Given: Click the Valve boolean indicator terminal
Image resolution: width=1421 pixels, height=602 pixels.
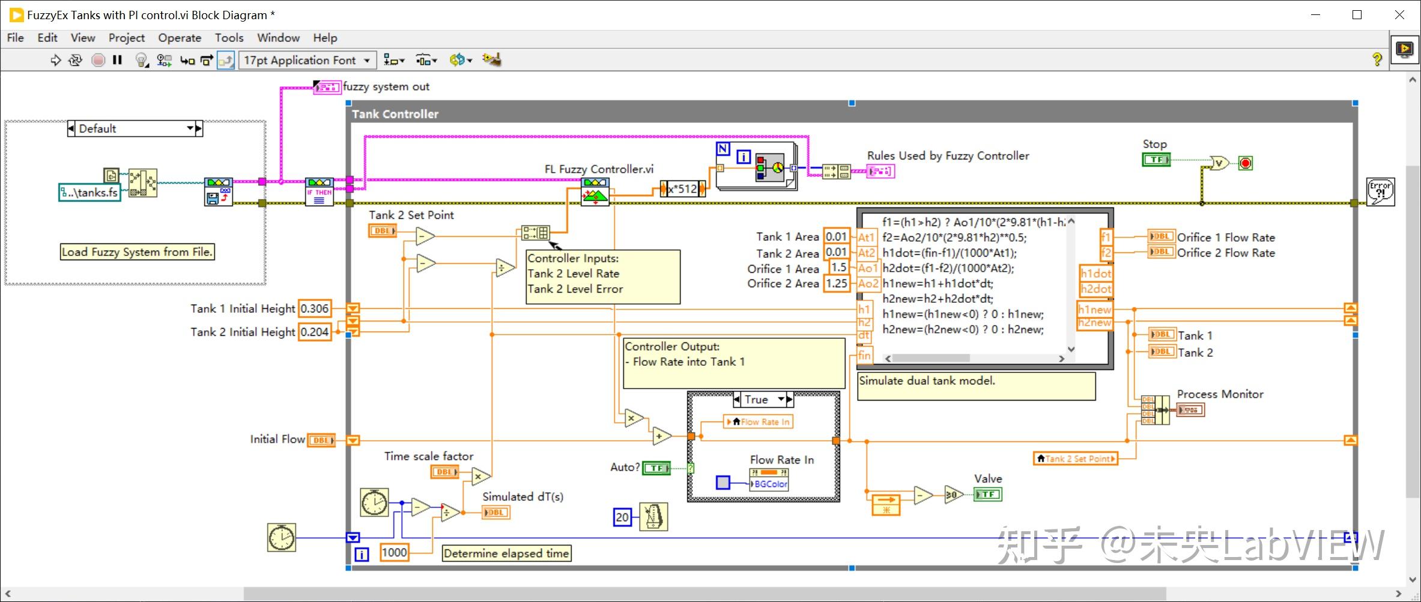Looking at the screenshot, I should point(987,494).
